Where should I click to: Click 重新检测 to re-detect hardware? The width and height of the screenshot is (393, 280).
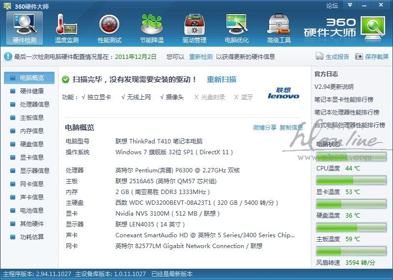pos(201,56)
